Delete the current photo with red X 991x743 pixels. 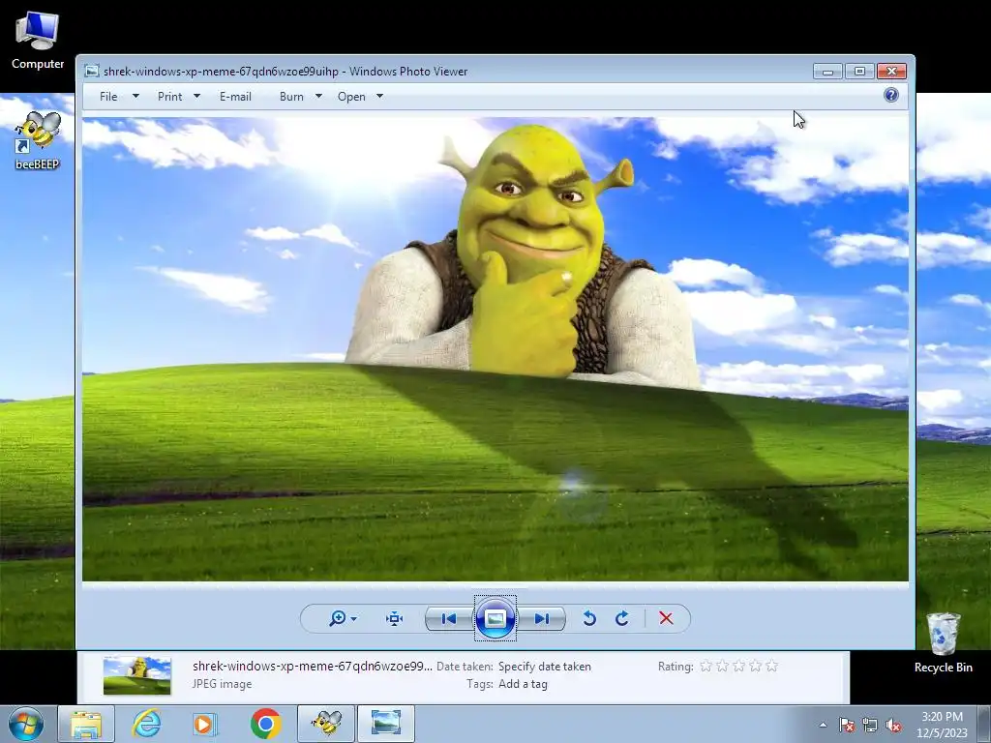666,618
